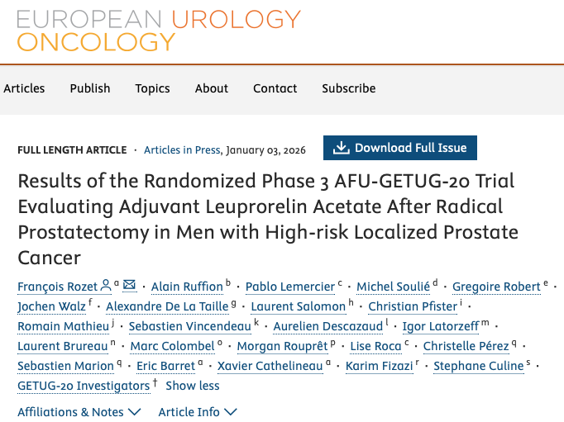Image resolution: width=564 pixels, height=422 pixels.
Task: Click the person icon beside François Rozet
Action: click(106, 286)
